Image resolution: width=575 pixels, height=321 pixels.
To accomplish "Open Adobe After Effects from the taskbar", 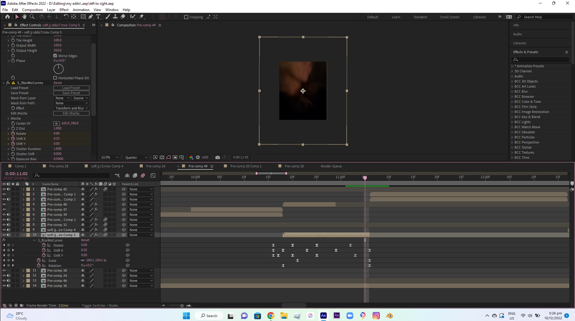I will pyautogui.click(x=324, y=316).
